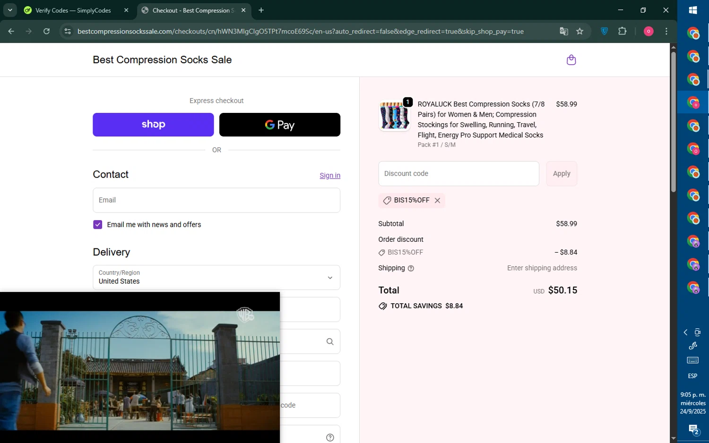The image size is (709, 443).
Task: Click the scrollbar up arrow
Action: coord(673,47)
